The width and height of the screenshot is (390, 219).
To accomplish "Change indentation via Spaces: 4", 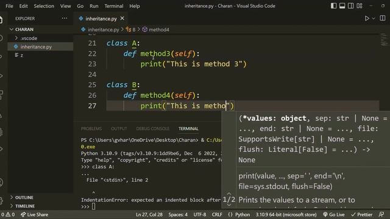I will tap(178, 215).
